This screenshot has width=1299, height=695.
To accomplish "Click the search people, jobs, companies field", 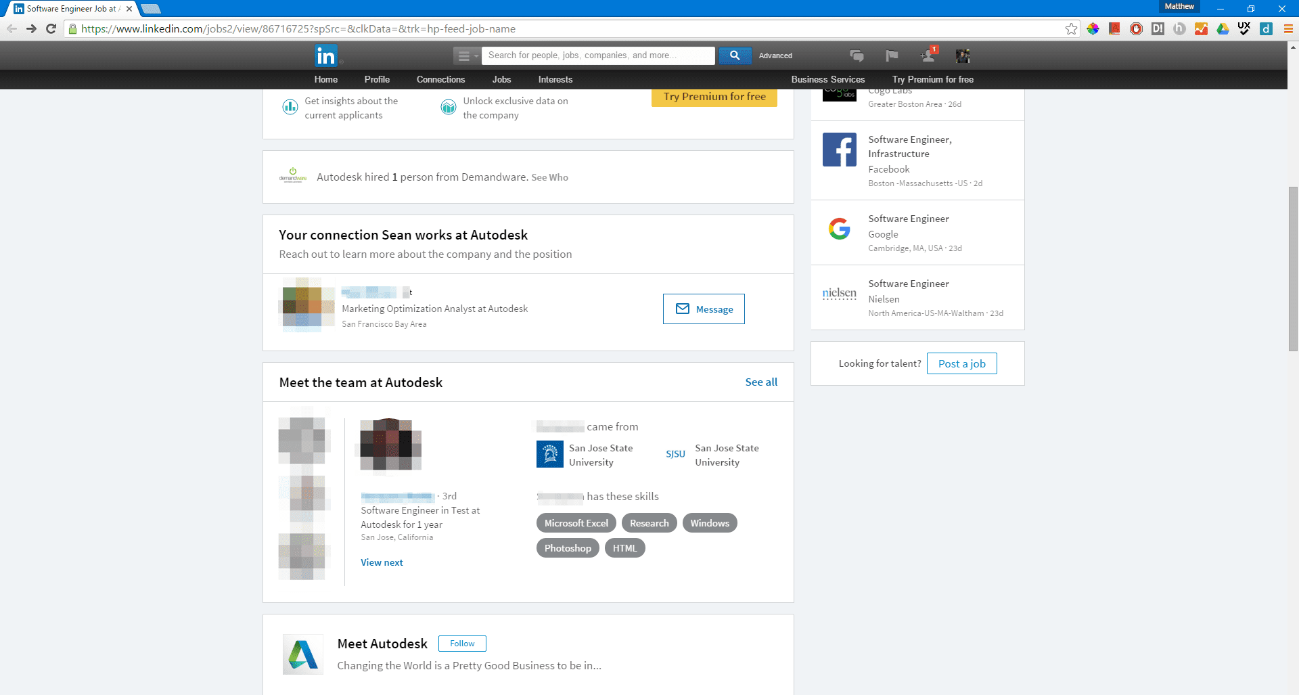I will [x=598, y=55].
